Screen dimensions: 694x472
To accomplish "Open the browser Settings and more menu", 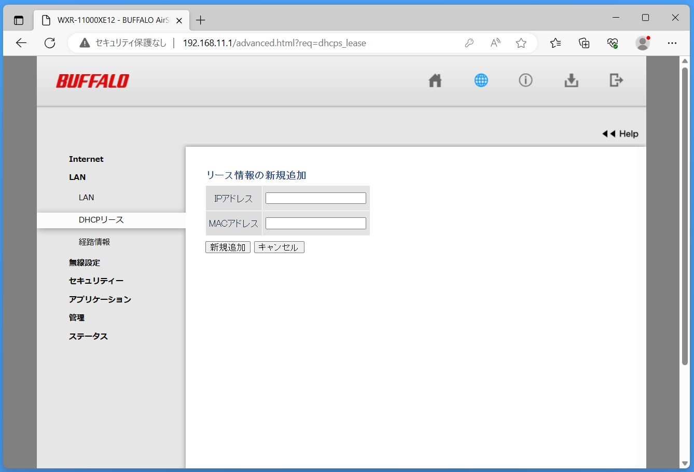I will pos(672,43).
